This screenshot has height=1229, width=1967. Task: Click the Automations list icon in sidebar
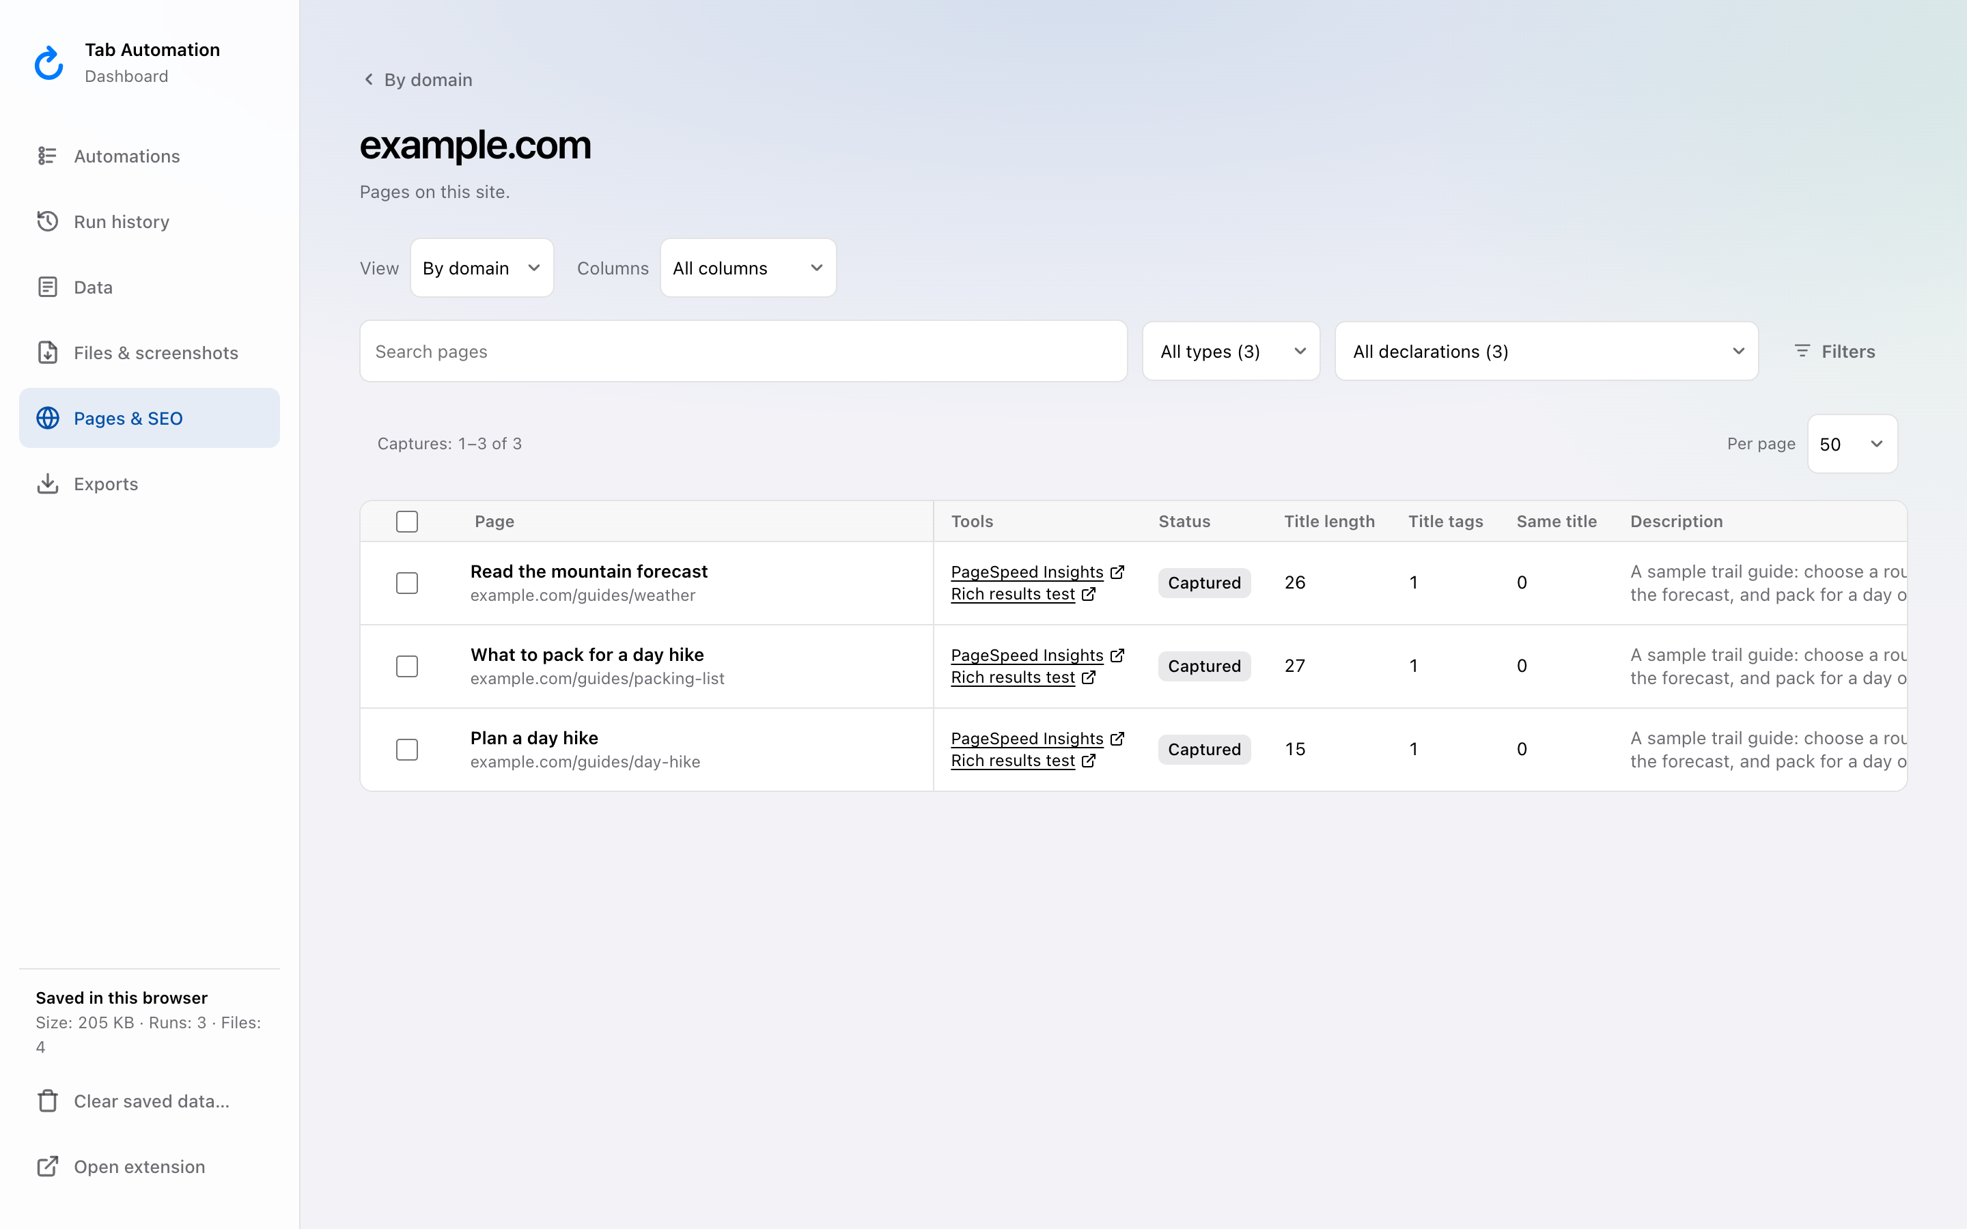coord(47,155)
